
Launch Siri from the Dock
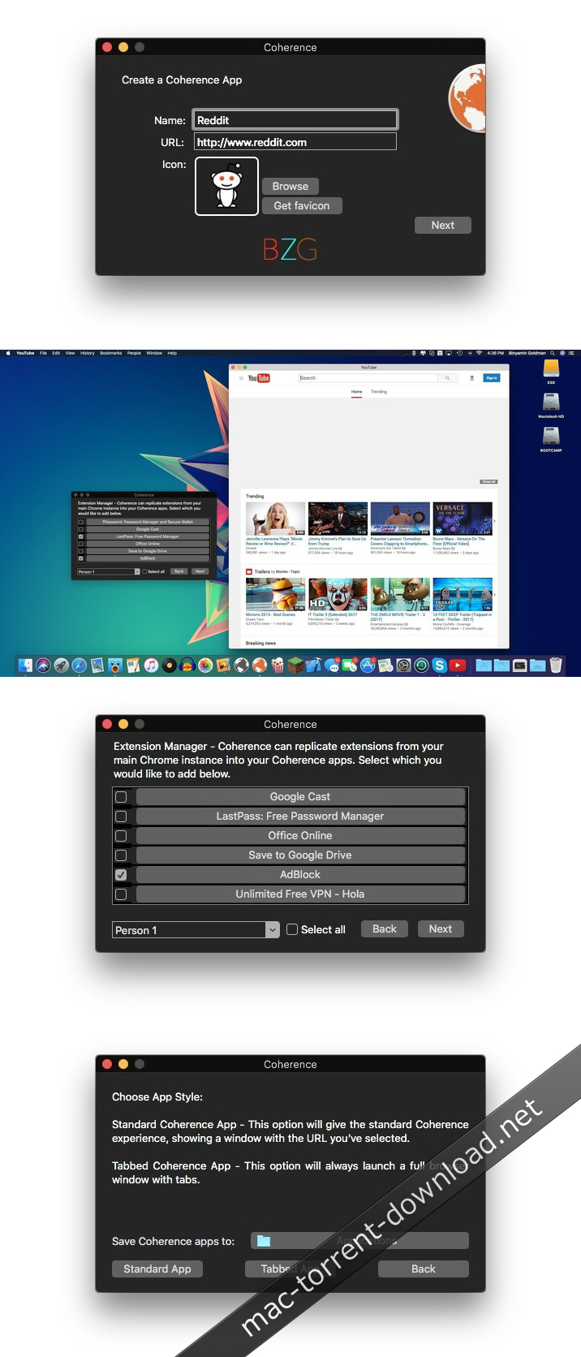coord(43,665)
